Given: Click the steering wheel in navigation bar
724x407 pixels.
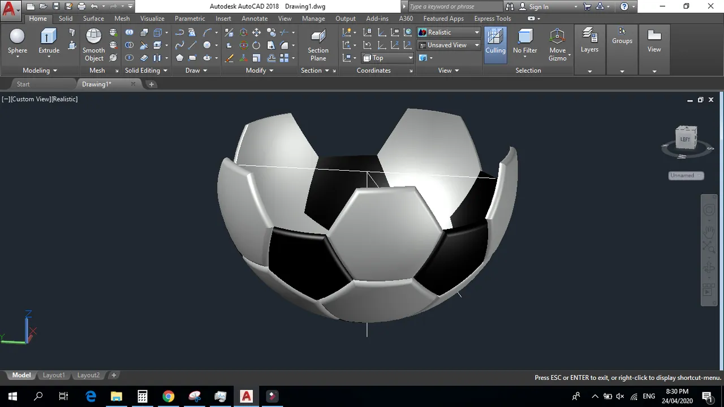Looking at the screenshot, I should (x=709, y=210).
